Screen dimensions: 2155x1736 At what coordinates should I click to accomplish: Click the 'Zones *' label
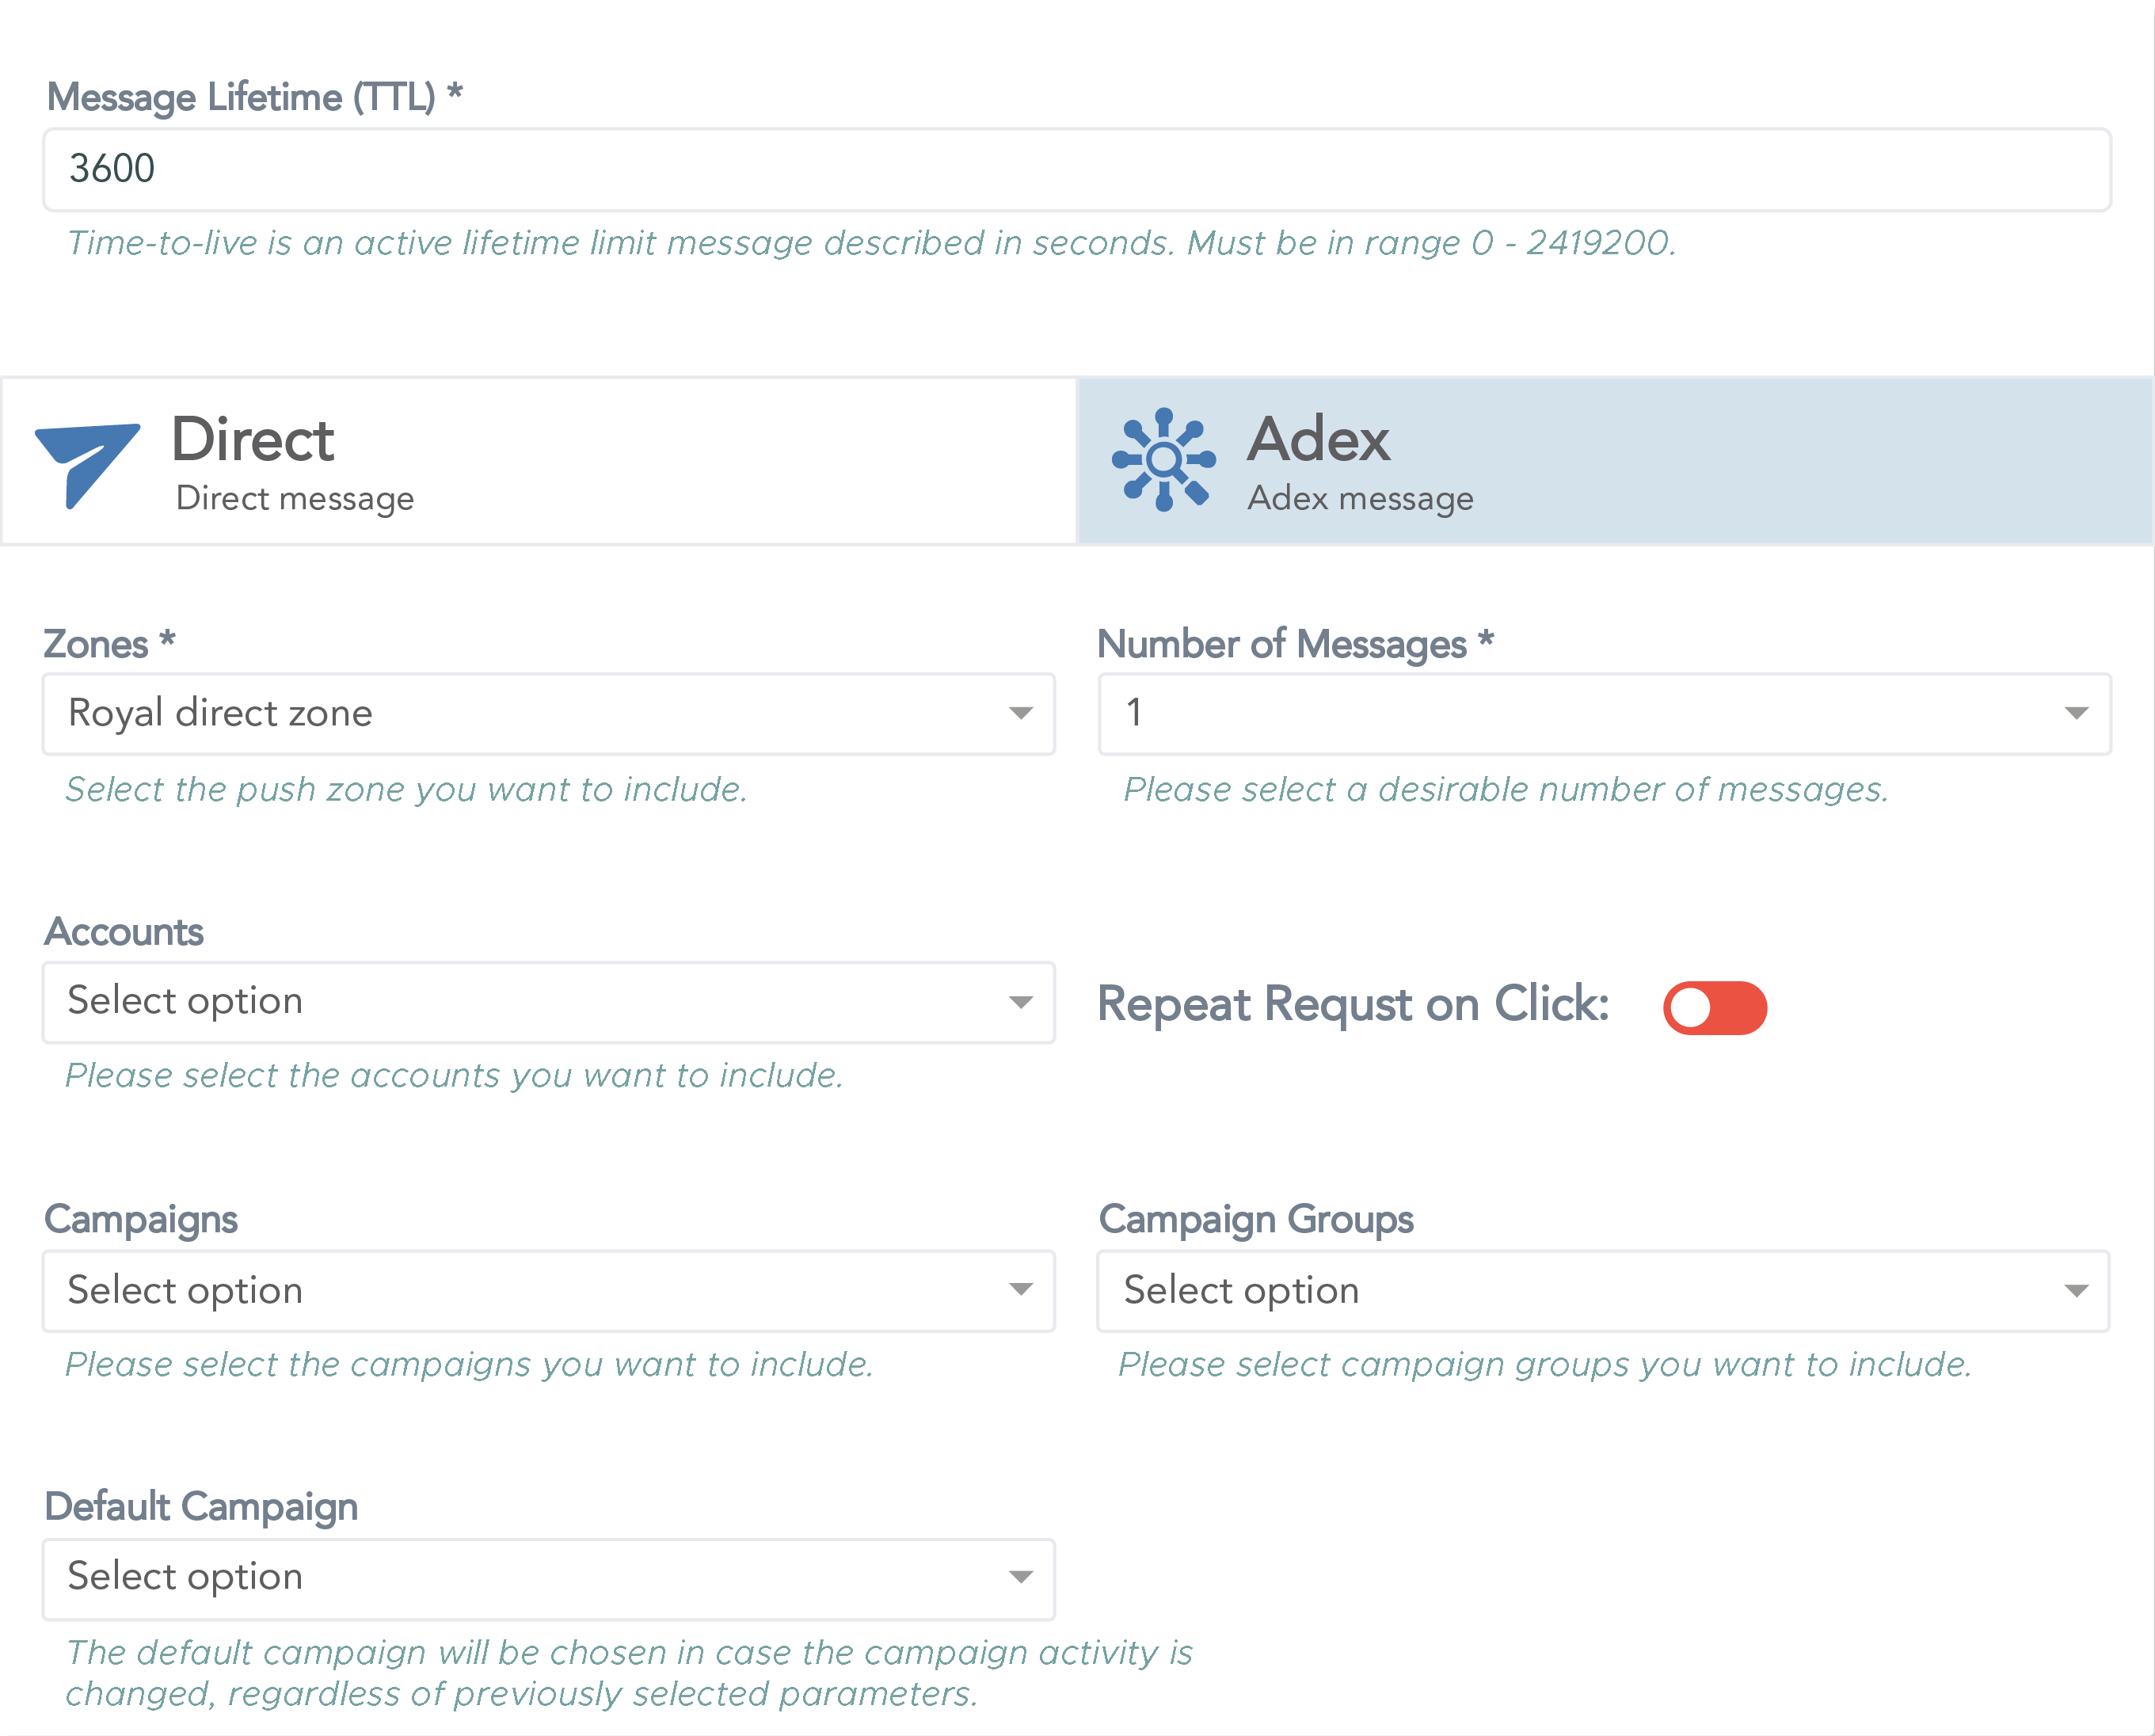point(110,644)
